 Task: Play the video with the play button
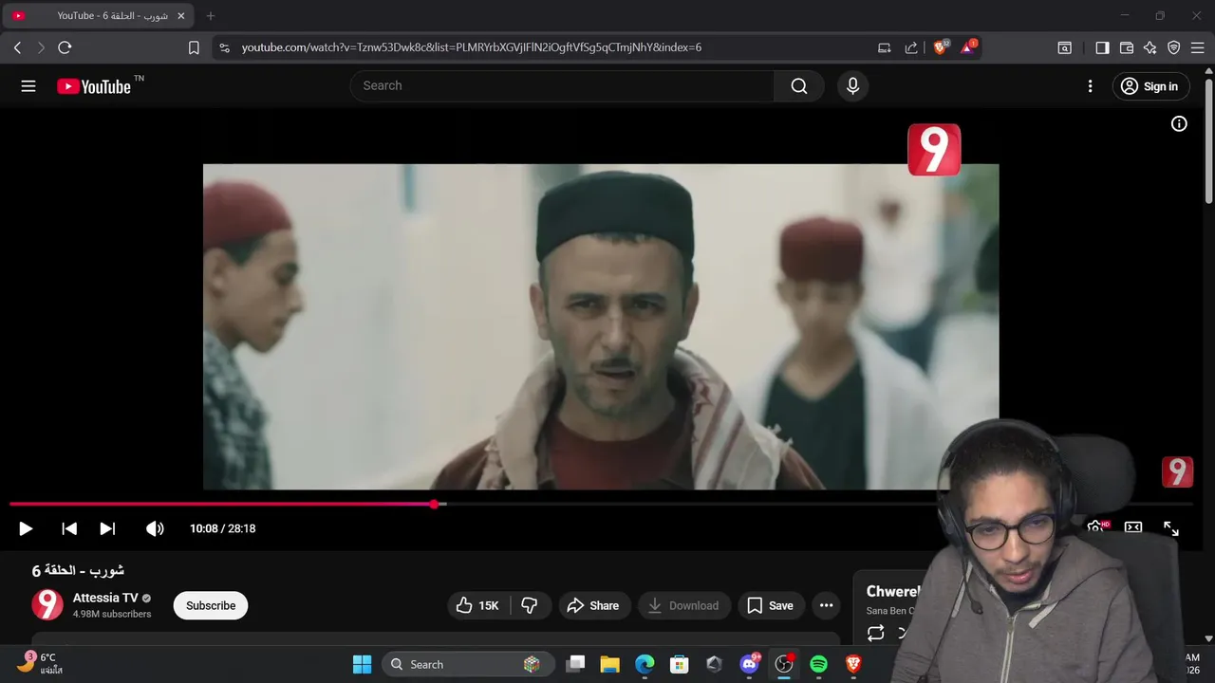[26, 528]
